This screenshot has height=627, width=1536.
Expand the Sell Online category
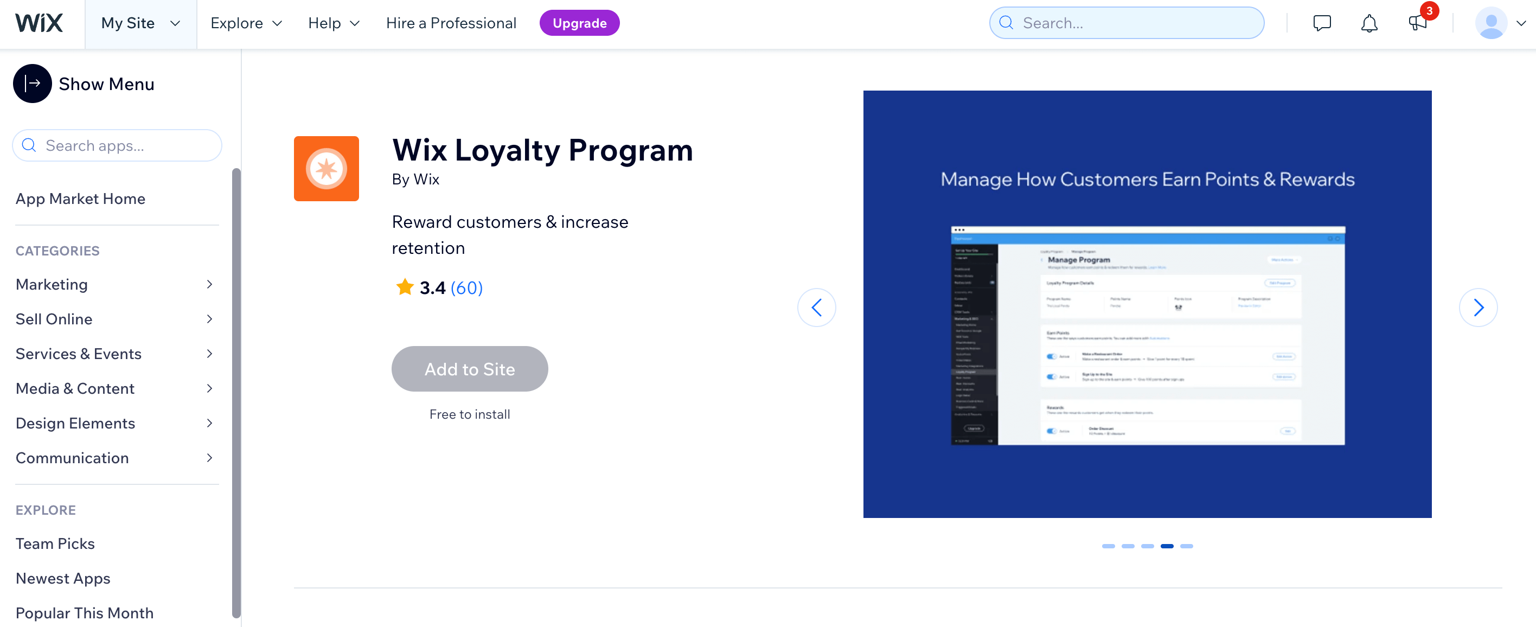[x=209, y=319]
